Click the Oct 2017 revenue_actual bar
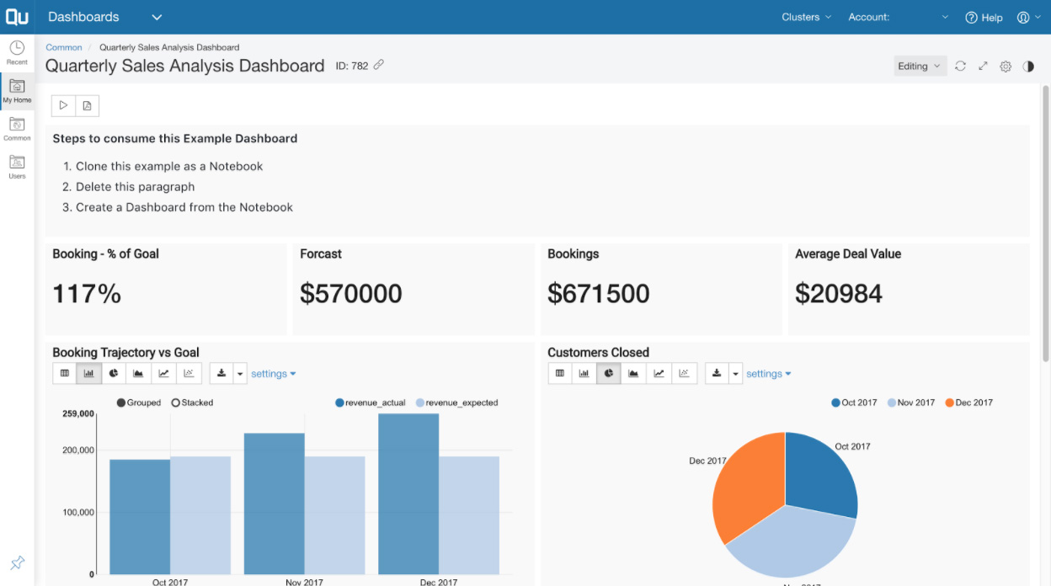This screenshot has height=586, width=1051. point(140,517)
